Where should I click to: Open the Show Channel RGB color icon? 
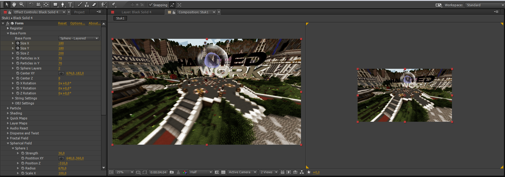pos(185,172)
